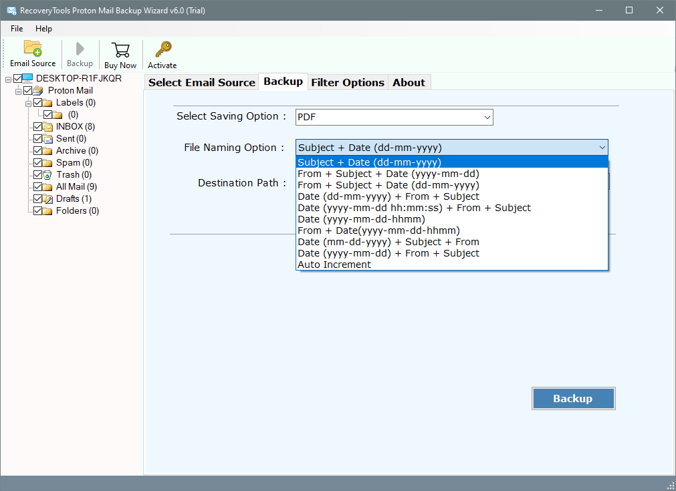Toggle the Sent (0) checkbox

(38, 139)
